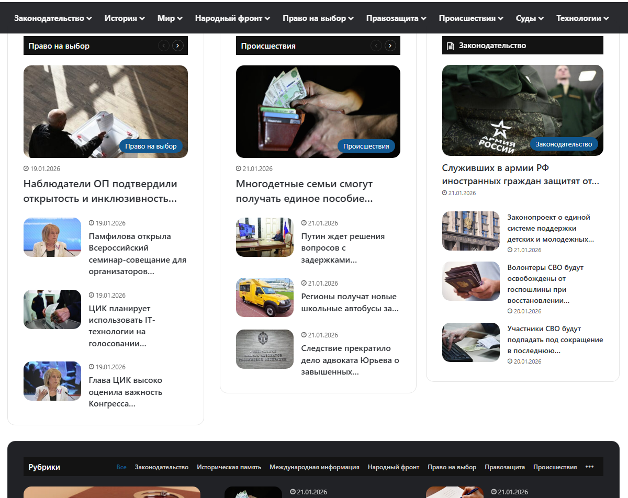Open article Регионы получат новые школьные автобусы
The image size is (628, 498).
pos(350,302)
